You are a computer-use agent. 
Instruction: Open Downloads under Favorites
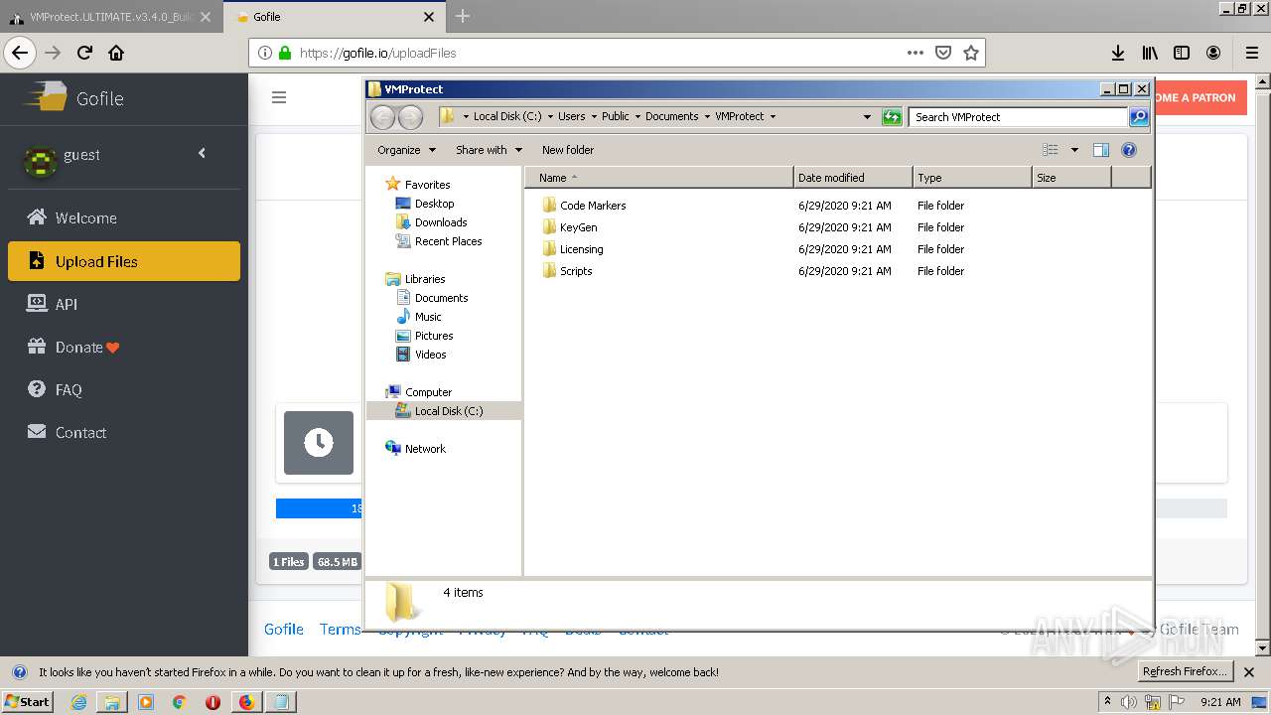(x=441, y=222)
